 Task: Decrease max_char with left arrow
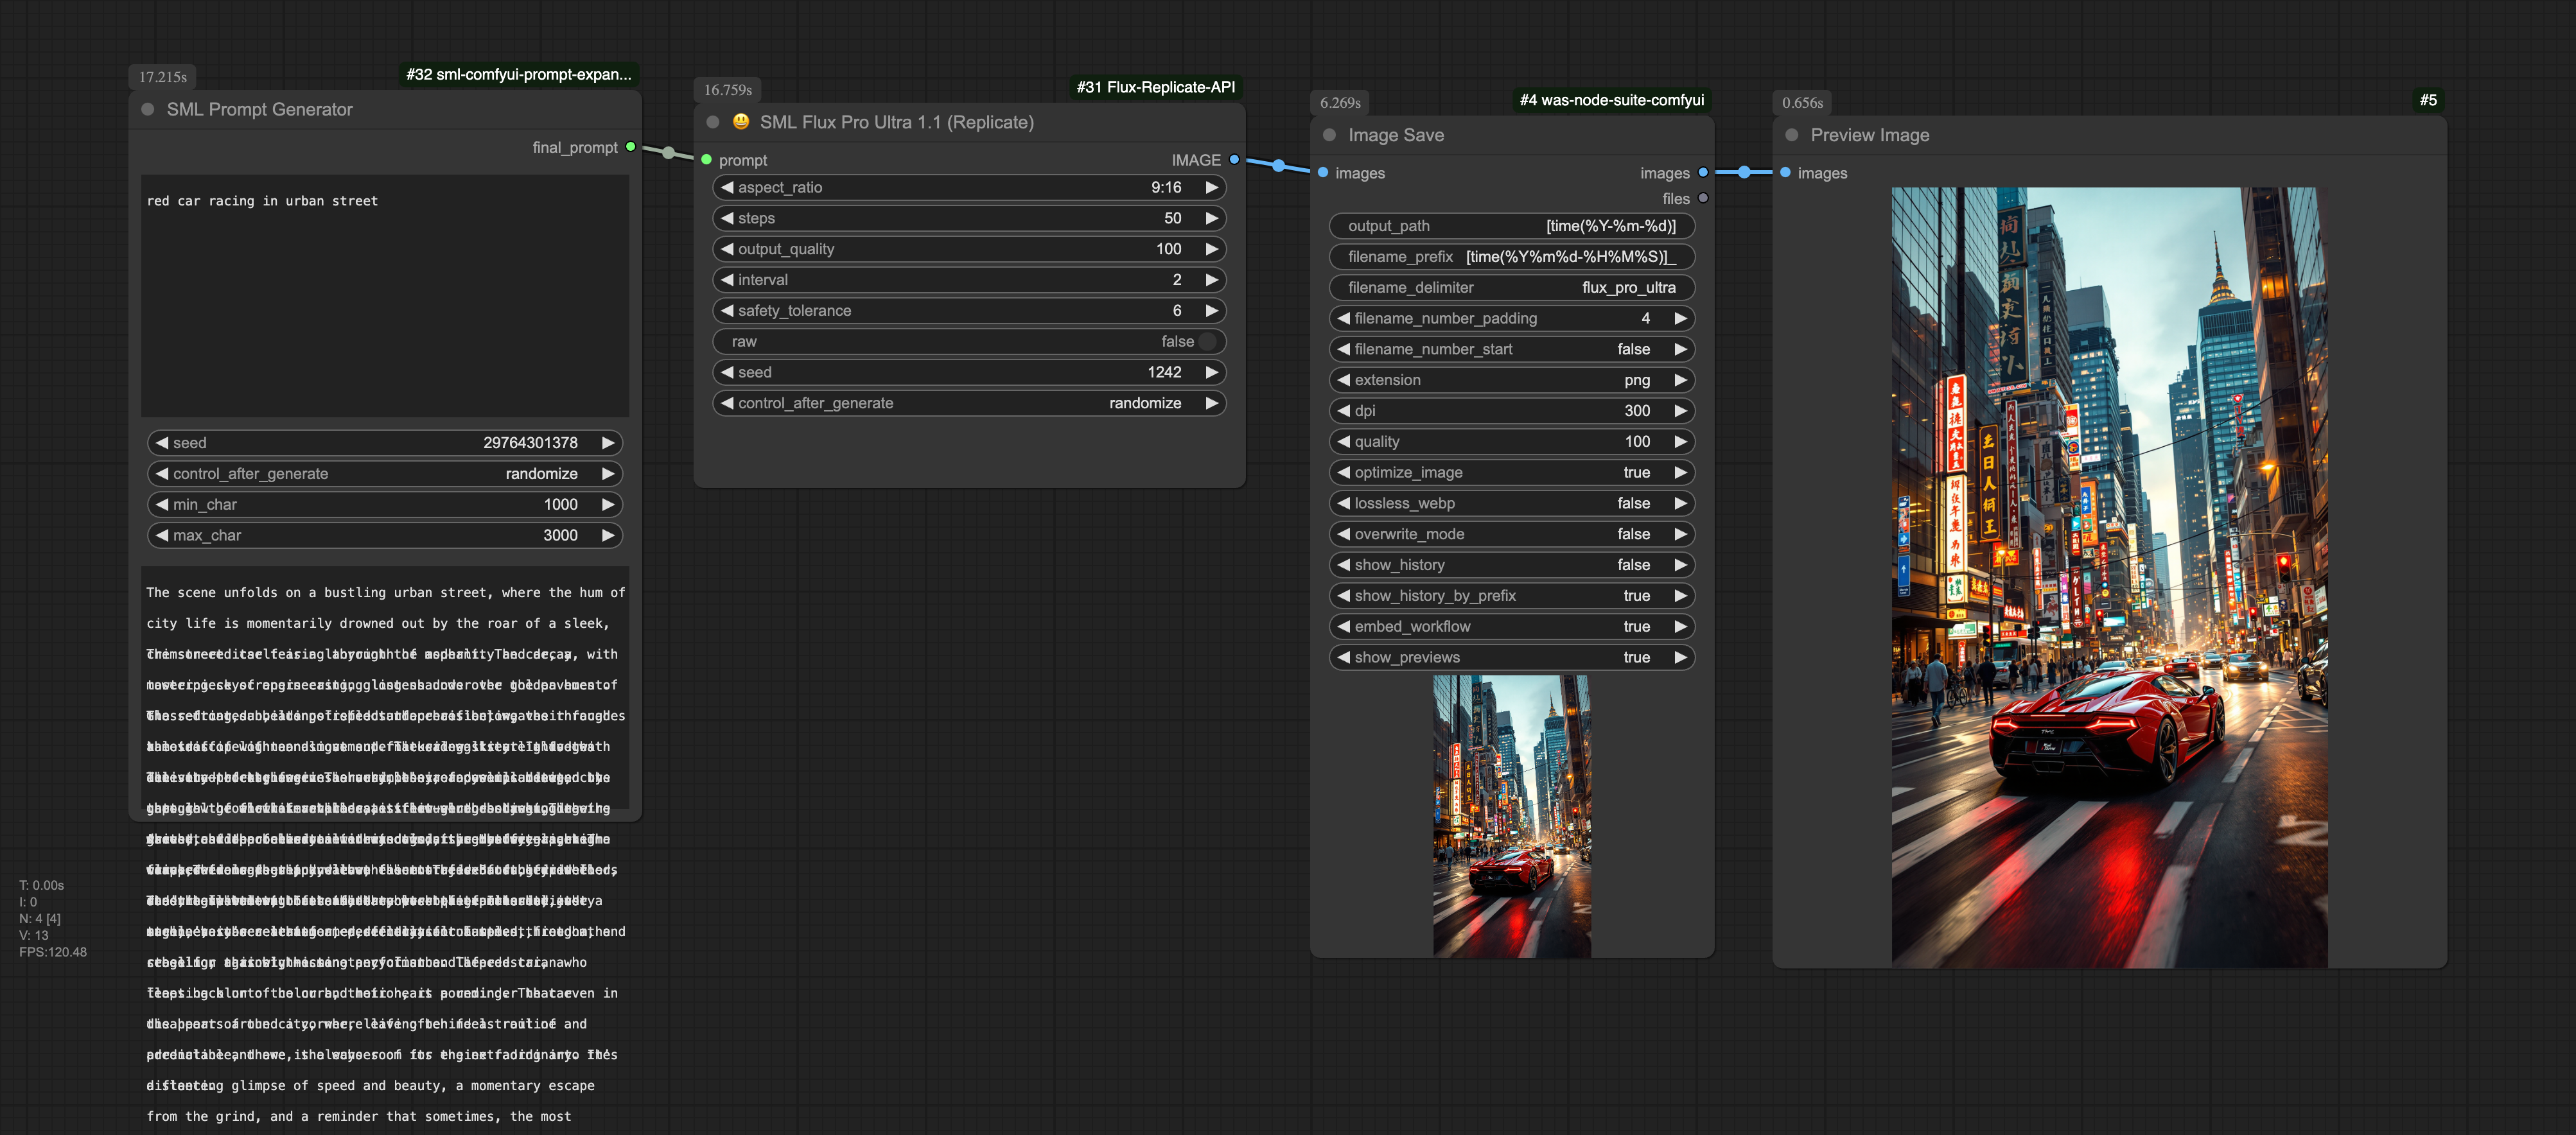click(x=162, y=536)
